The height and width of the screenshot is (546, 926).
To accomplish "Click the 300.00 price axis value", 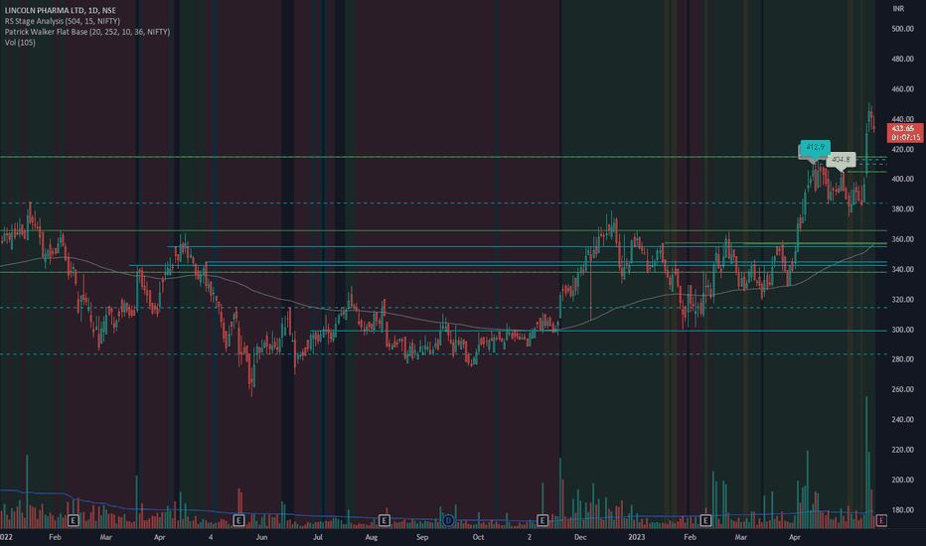I will pos(902,330).
